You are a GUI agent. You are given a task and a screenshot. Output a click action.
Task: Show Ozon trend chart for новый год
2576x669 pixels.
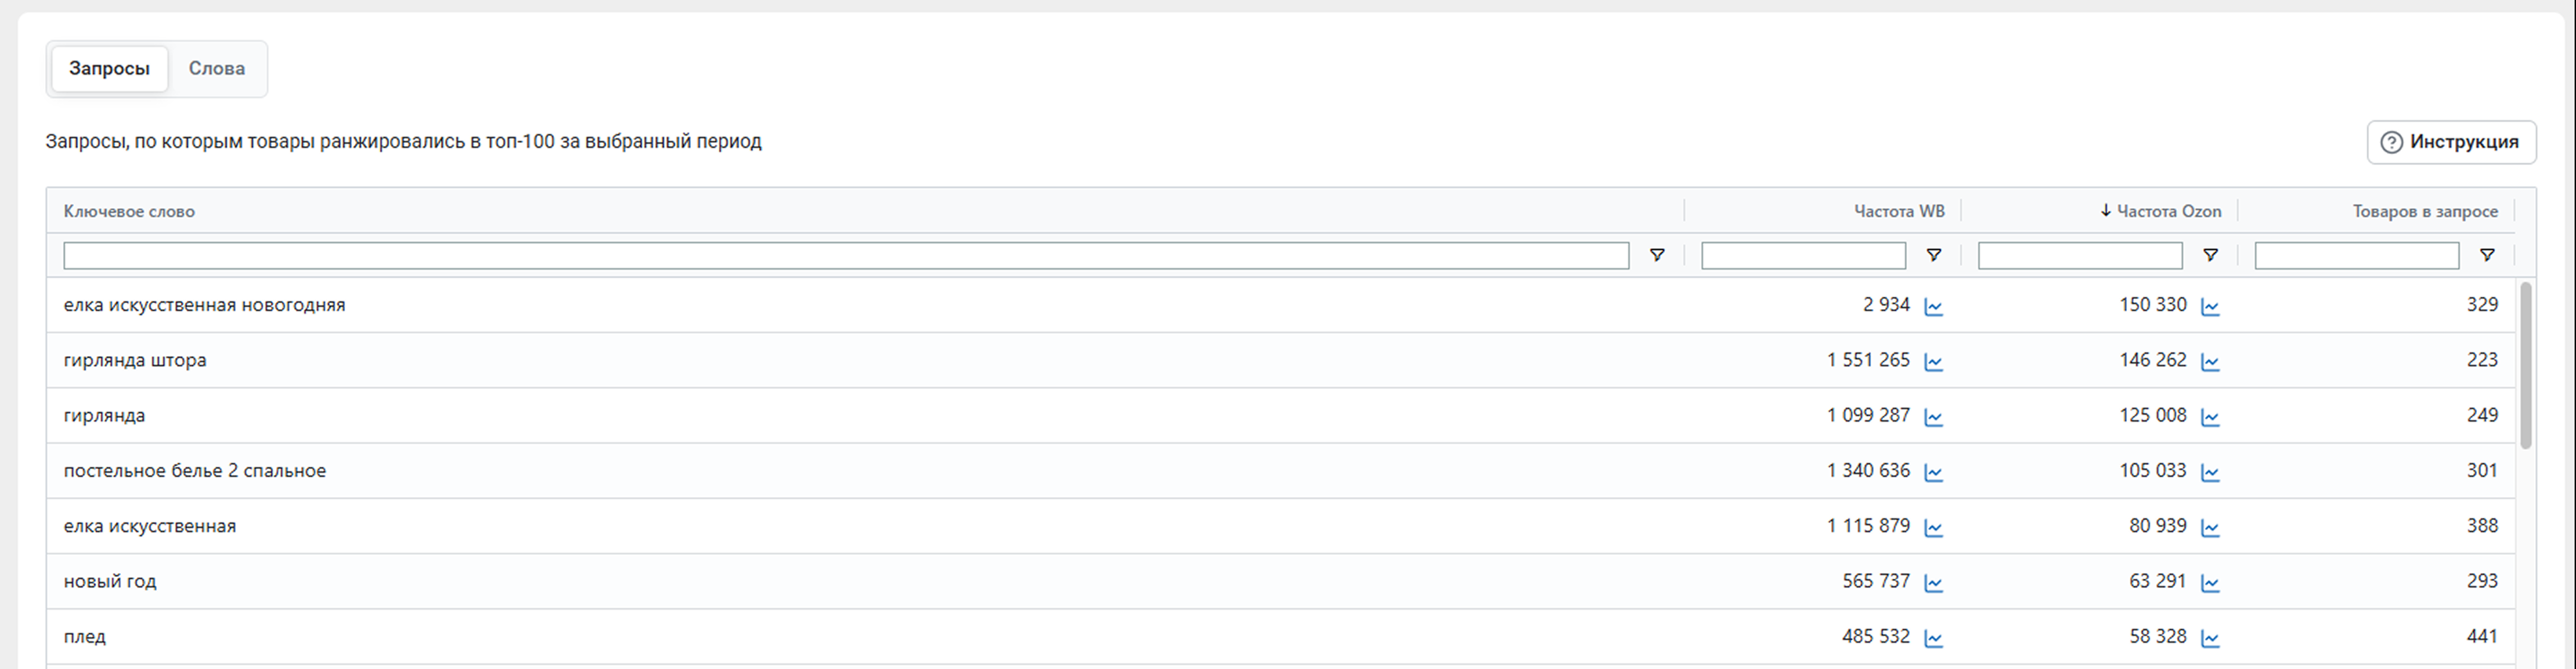(x=2210, y=583)
